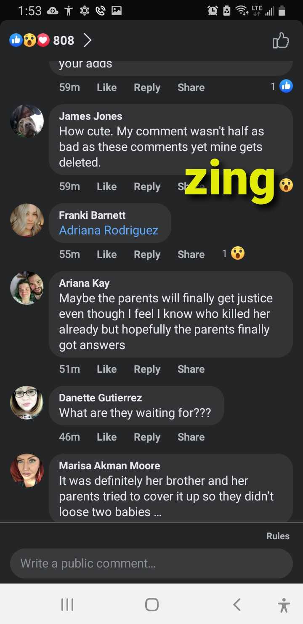
Task: Open the reactions summary emoji cluster
Action: click(x=29, y=40)
